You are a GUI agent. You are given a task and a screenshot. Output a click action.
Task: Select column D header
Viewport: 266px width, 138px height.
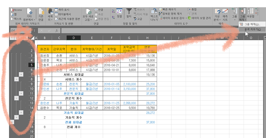click(74, 38)
